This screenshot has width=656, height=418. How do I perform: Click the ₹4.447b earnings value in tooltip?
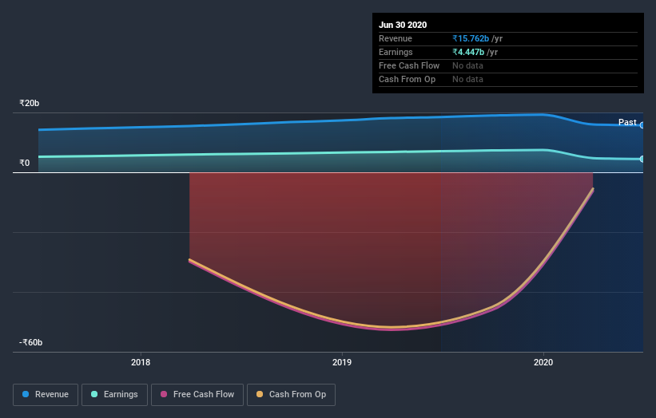tap(468, 52)
